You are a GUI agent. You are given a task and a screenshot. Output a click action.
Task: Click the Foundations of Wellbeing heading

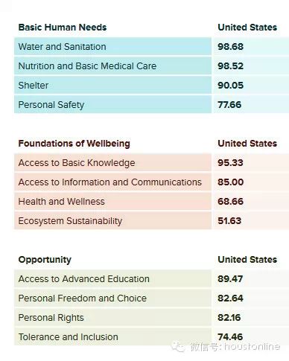pyautogui.click(x=74, y=144)
